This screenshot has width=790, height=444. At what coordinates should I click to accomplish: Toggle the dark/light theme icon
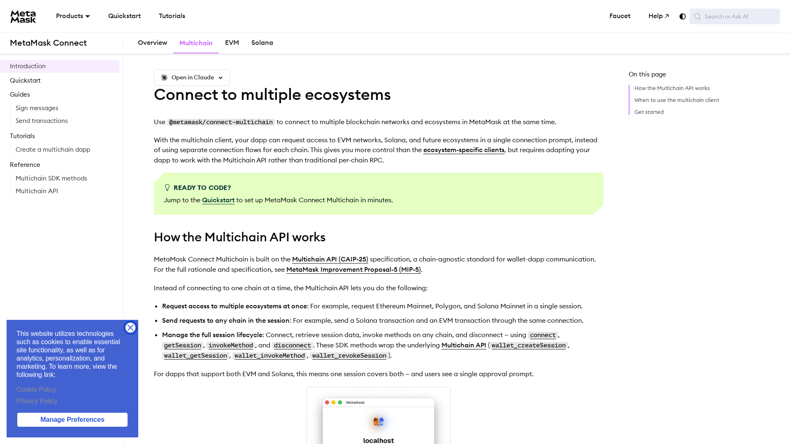[x=683, y=16]
